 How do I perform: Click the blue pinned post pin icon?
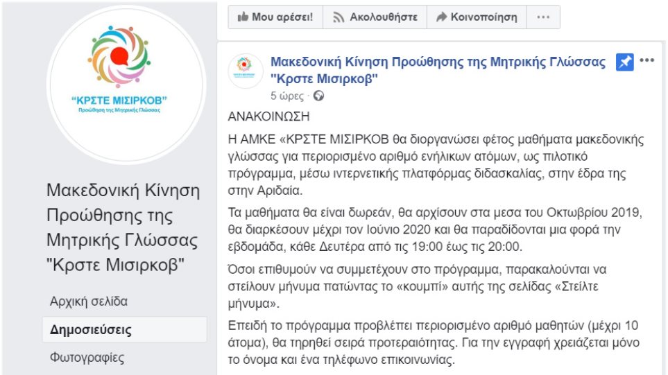[624, 62]
